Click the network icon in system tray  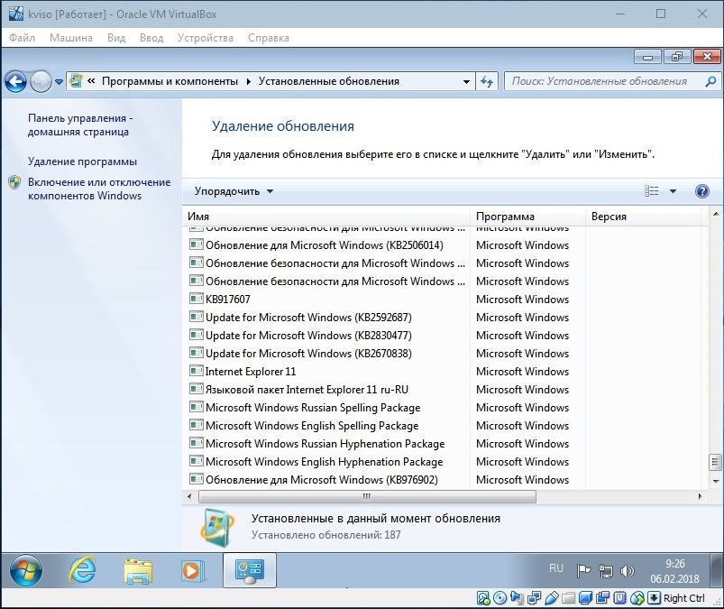pos(605,571)
